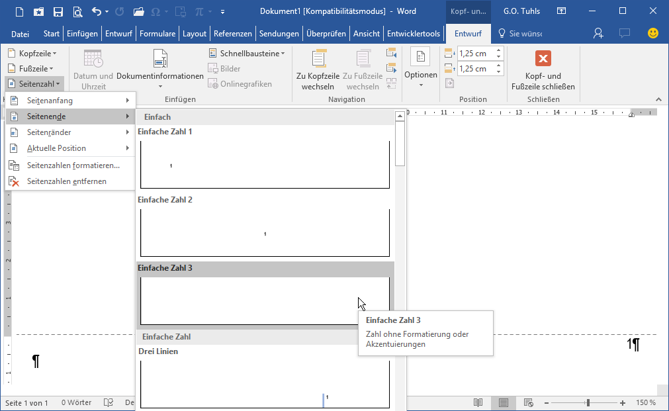Choose Seitenzahlen formatieren… entry
This screenshot has width=669, height=411.
tap(70, 165)
